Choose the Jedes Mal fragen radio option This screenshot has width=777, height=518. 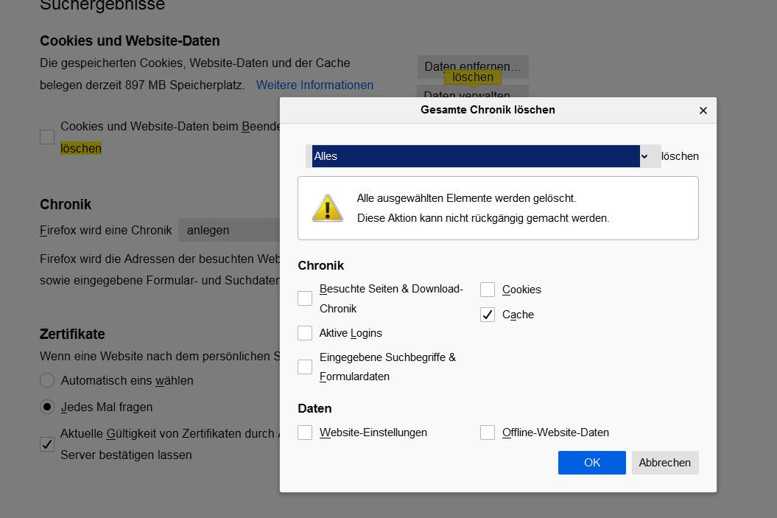point(47,407)
